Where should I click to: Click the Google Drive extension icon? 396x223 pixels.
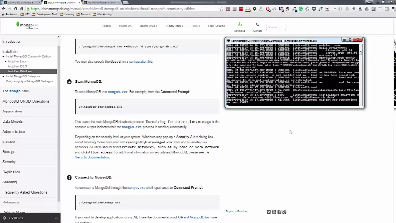click(367, 9)
